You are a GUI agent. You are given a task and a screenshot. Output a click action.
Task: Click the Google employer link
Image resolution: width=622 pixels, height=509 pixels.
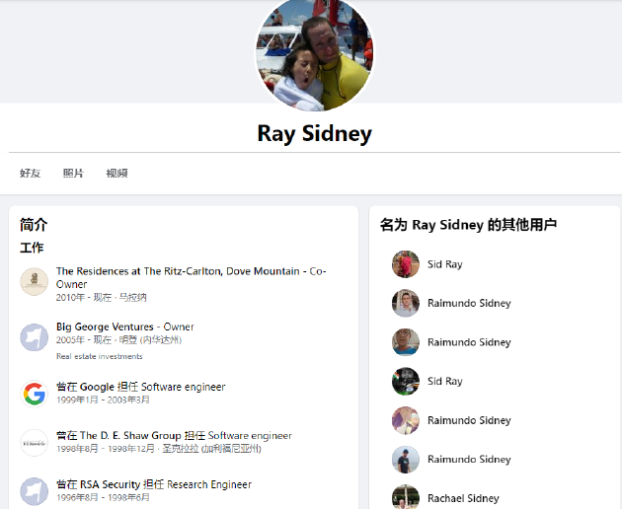coord(97,387)
